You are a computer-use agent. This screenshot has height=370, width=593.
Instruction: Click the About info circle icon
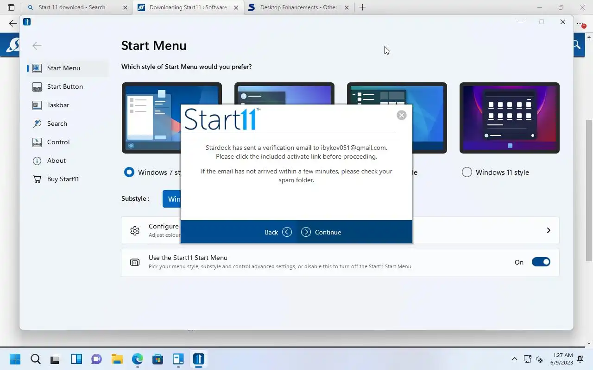pyautogui.click(x=37, y=160)
